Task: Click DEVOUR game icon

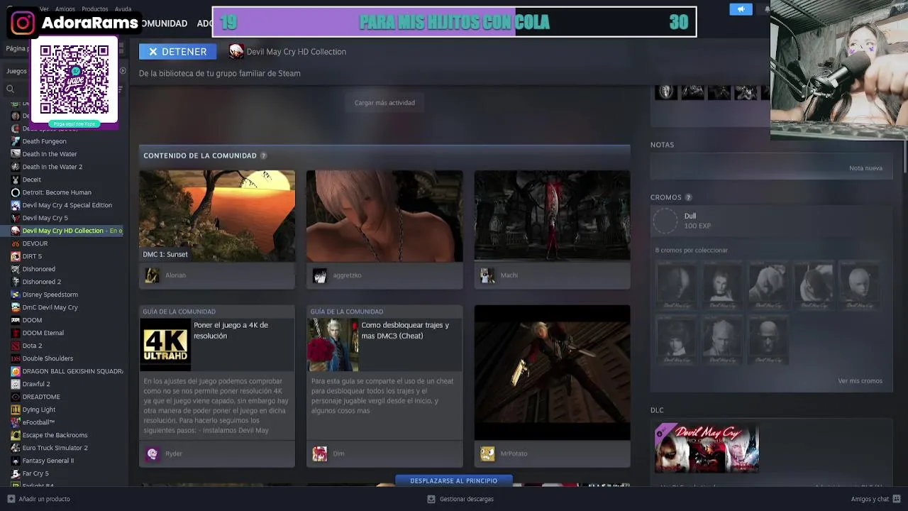Action: (x=16, y=243)
